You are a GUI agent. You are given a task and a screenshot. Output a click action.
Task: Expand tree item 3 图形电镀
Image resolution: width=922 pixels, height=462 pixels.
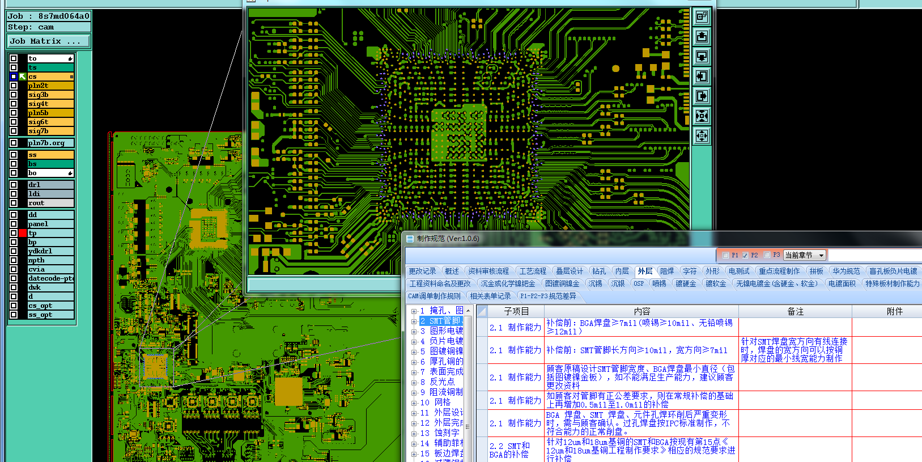pyautogui.click(x=414, y=332)
